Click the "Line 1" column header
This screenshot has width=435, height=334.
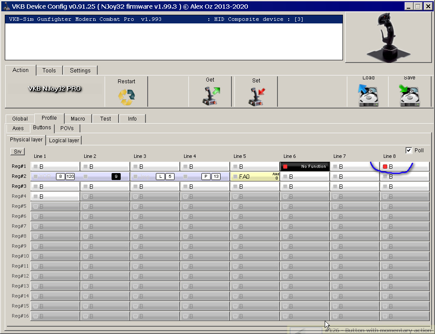40,156
